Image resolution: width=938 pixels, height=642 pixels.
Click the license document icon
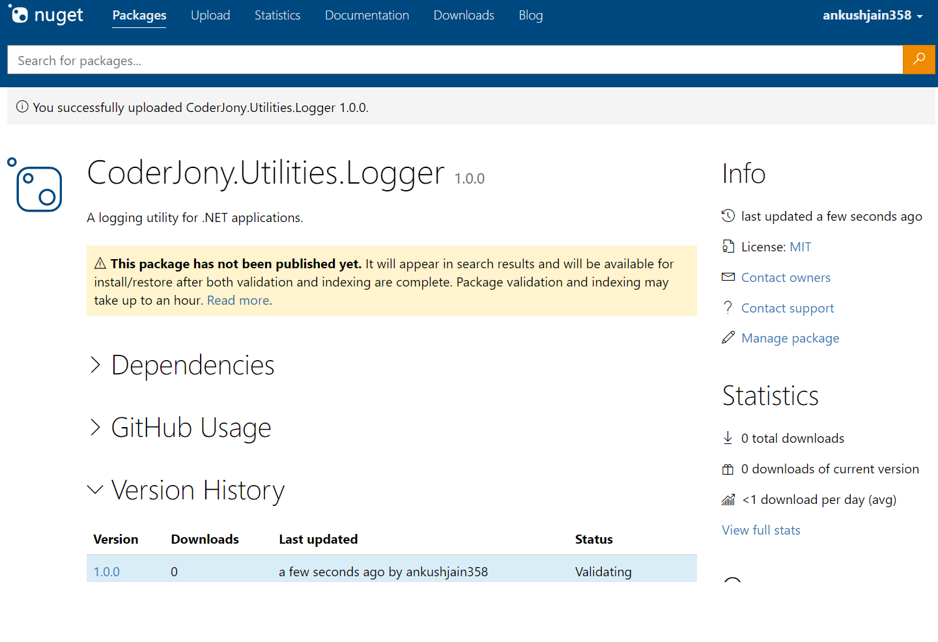point(728,246)
